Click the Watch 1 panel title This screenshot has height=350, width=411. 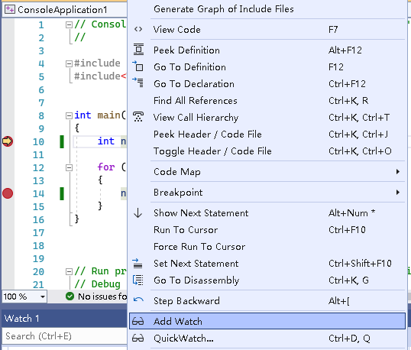21,318
